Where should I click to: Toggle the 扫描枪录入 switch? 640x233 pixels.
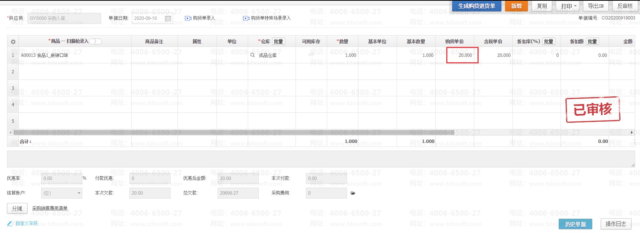click(x=95, y=41)
